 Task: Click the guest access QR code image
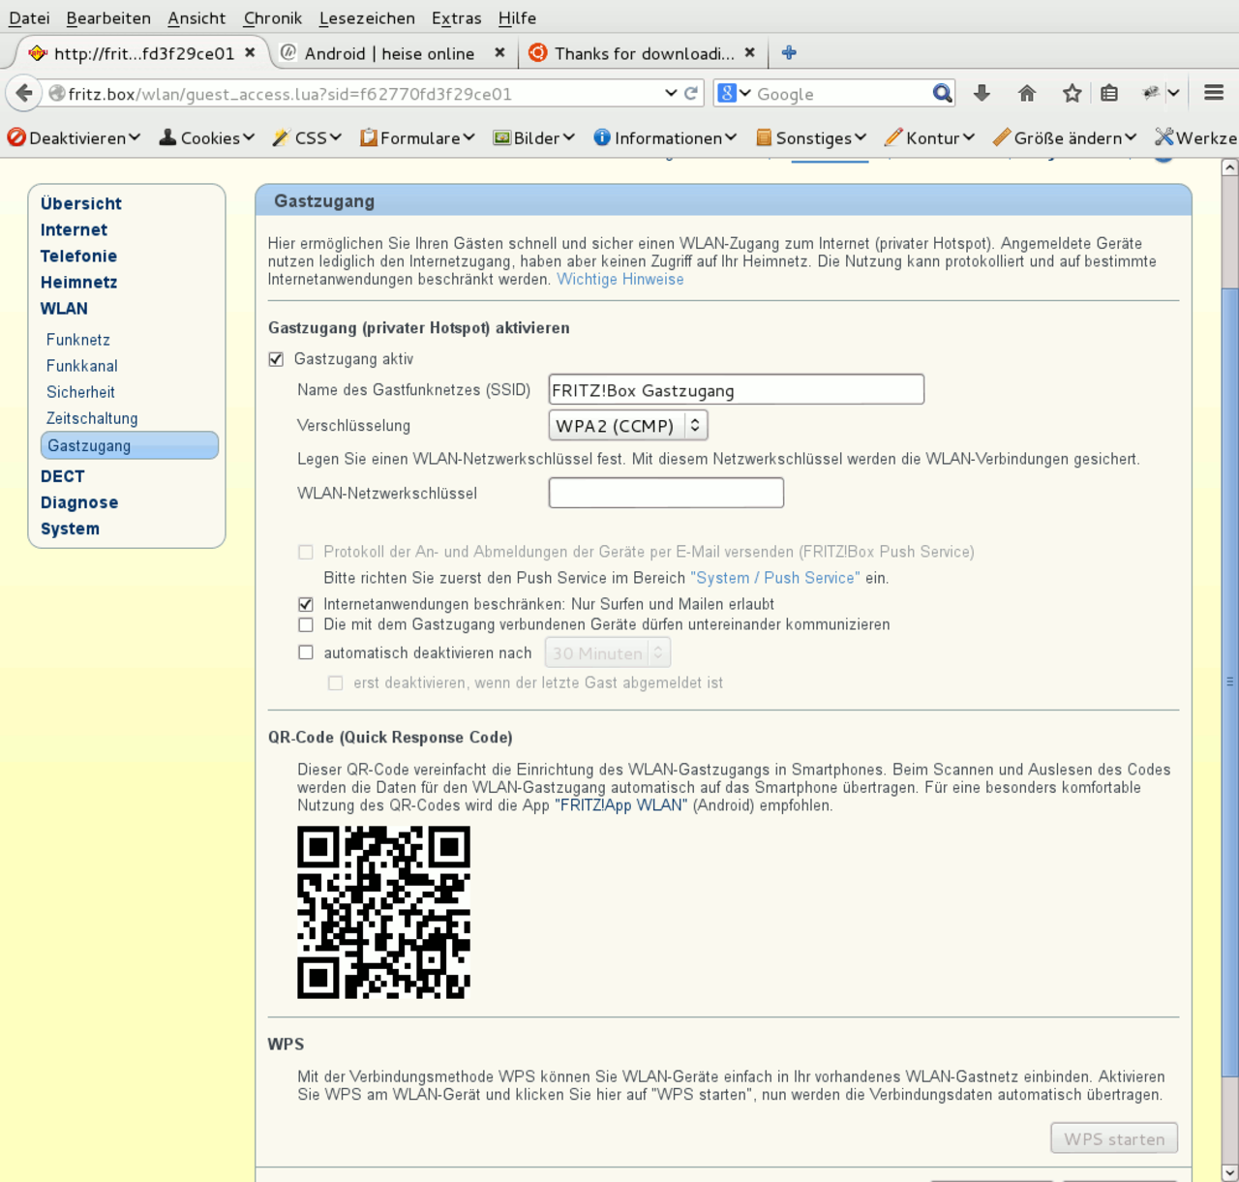(x=383, y=912)
